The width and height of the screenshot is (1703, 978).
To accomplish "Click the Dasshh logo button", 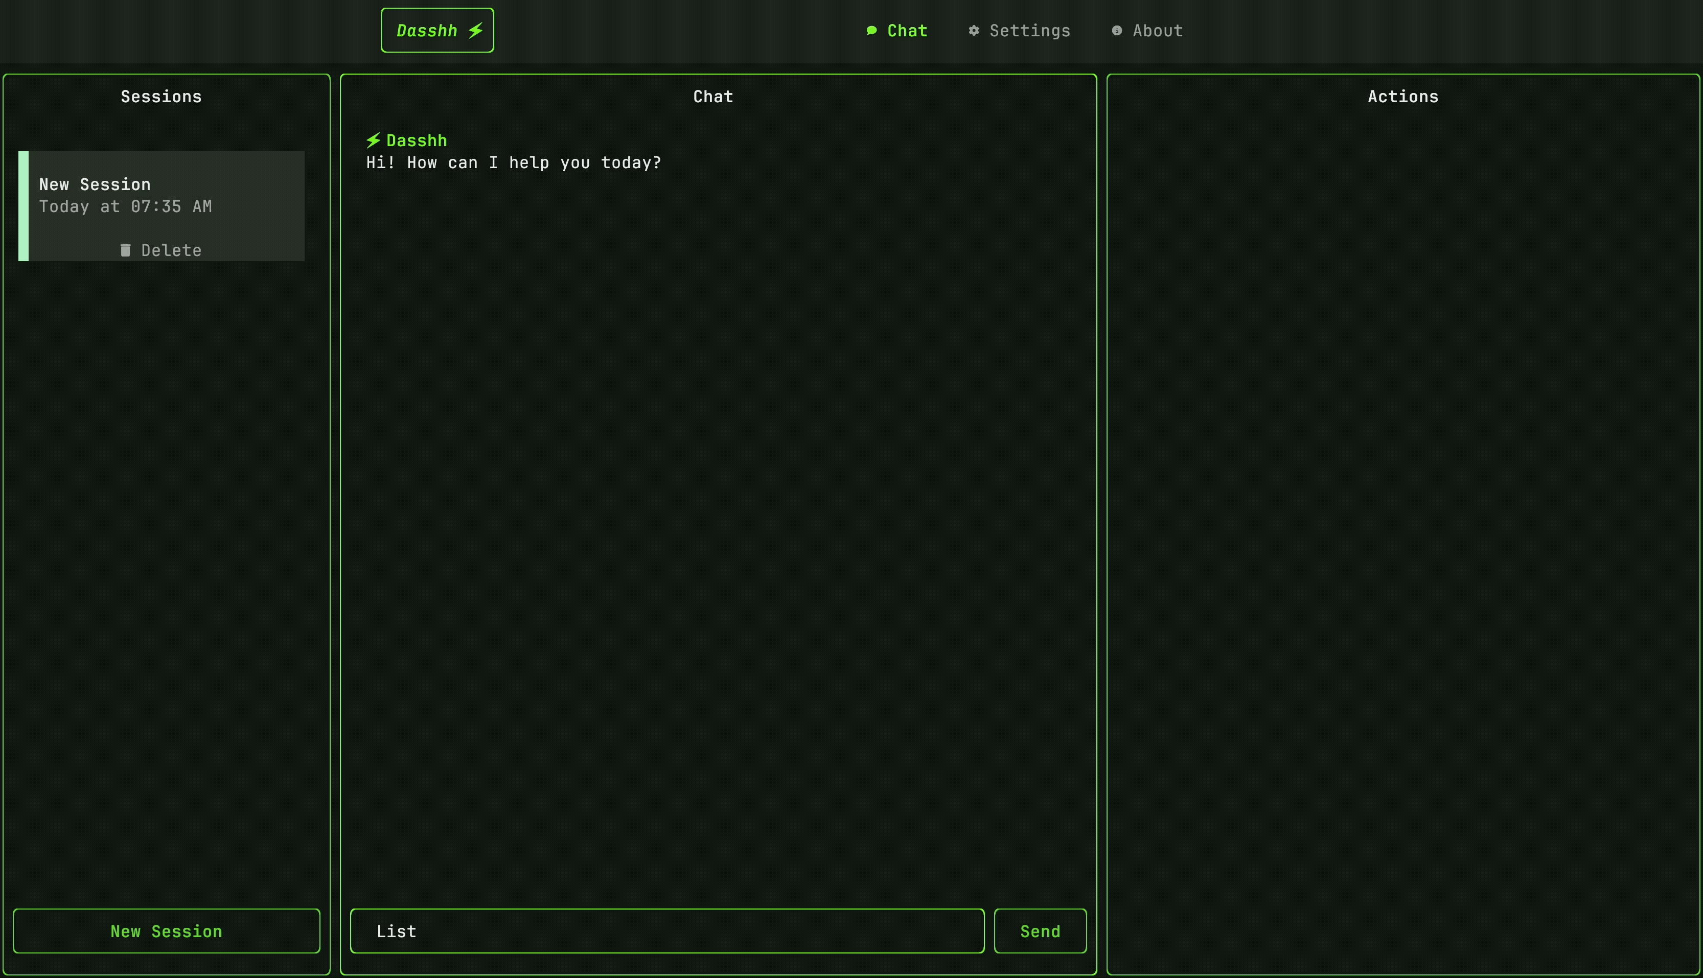I will point(438,30).
